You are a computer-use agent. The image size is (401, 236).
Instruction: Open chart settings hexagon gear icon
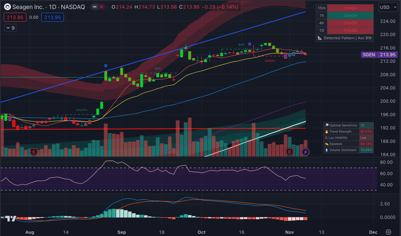point(389,232)
